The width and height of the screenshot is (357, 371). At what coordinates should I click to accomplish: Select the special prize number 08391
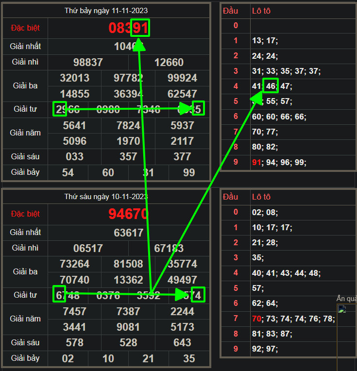click(128, 28)
